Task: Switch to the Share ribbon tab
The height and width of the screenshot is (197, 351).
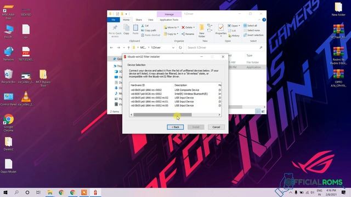Action: pos(139,20)
